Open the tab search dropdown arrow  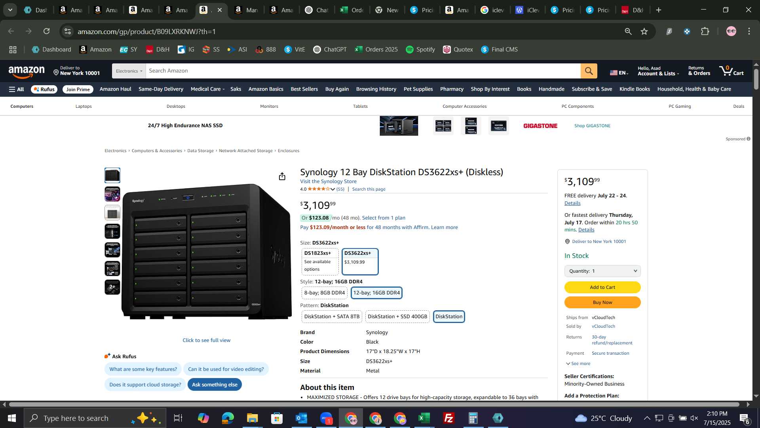coord(10,10)
